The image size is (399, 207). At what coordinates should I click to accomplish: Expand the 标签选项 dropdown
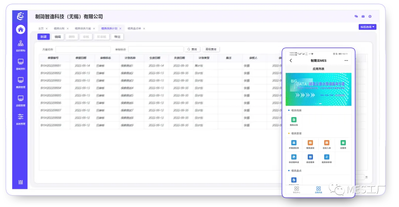[x=367, y=27]
